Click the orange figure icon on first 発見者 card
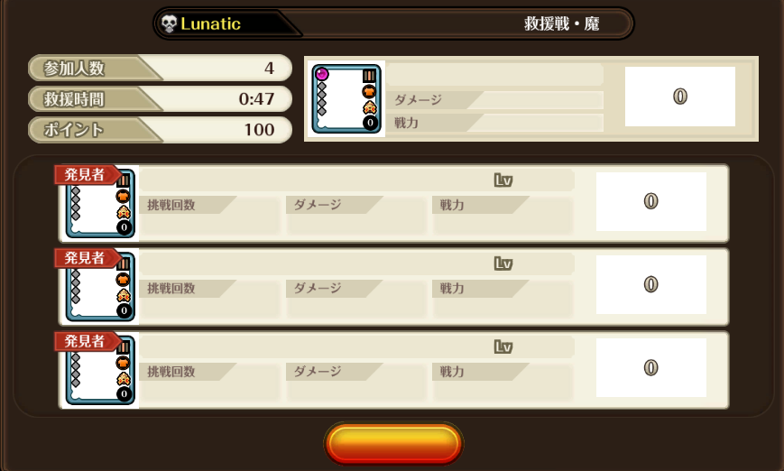The image size is (784, 471). click(123, 213)
